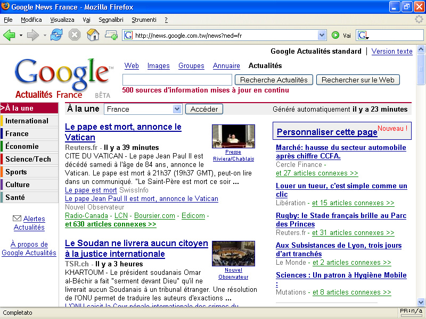
Task: Select the International section
Action: pos(29,121)
